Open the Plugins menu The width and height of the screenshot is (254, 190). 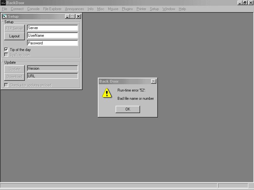click(x=127, y=9)
